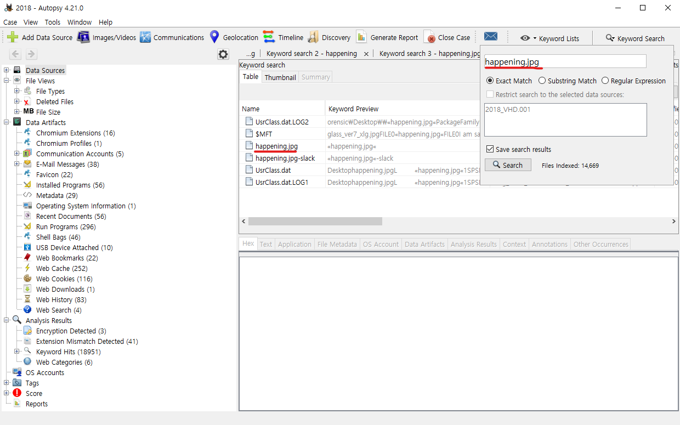Viewport: 680px width, 425px height.
Task: Select the happening.jpg-slack result row
Action: pos(359,158)
